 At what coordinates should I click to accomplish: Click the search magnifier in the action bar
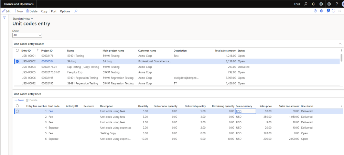(76, 11)
